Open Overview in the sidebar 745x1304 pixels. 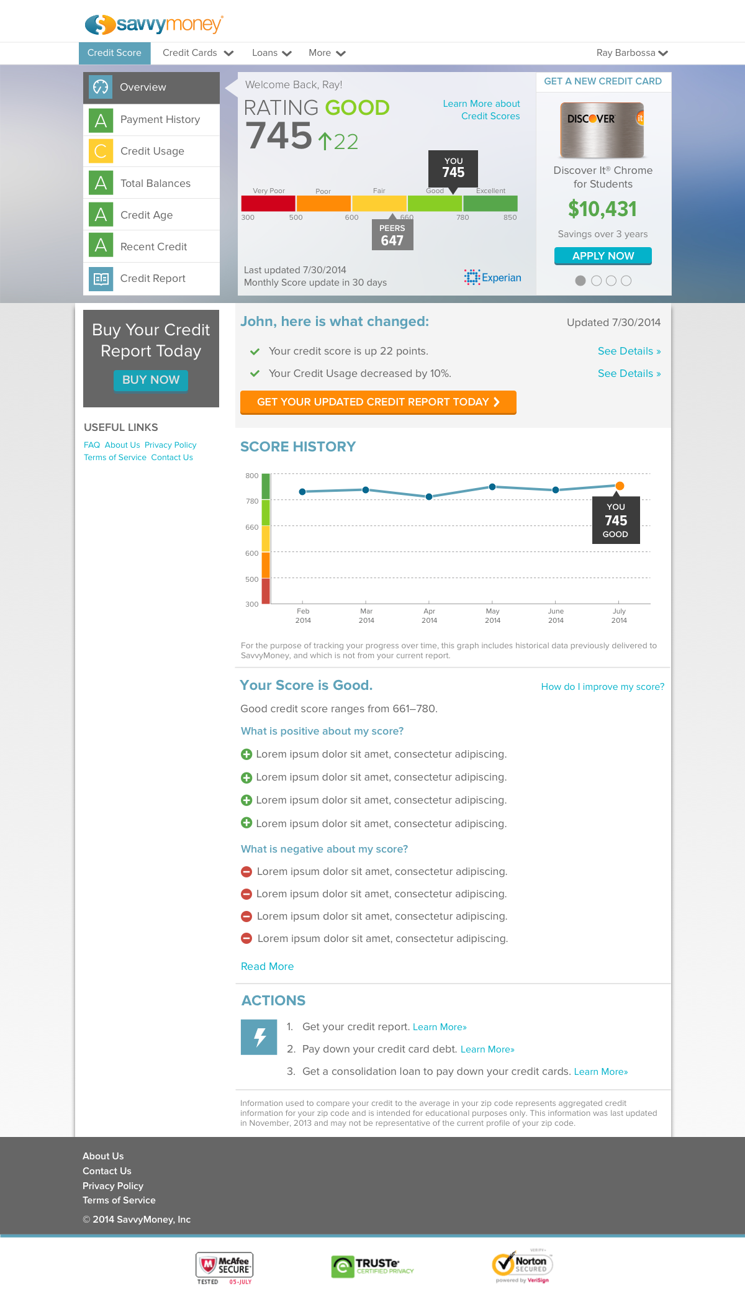[x=151, y=88]
